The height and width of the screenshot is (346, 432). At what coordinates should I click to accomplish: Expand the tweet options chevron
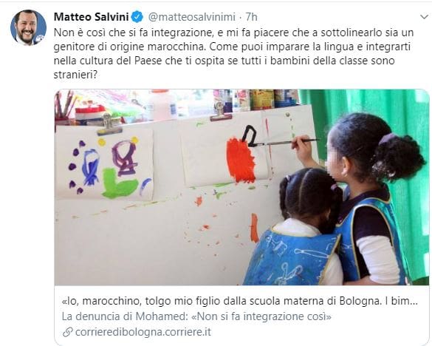pyautogui.click(x=425, y=17)
